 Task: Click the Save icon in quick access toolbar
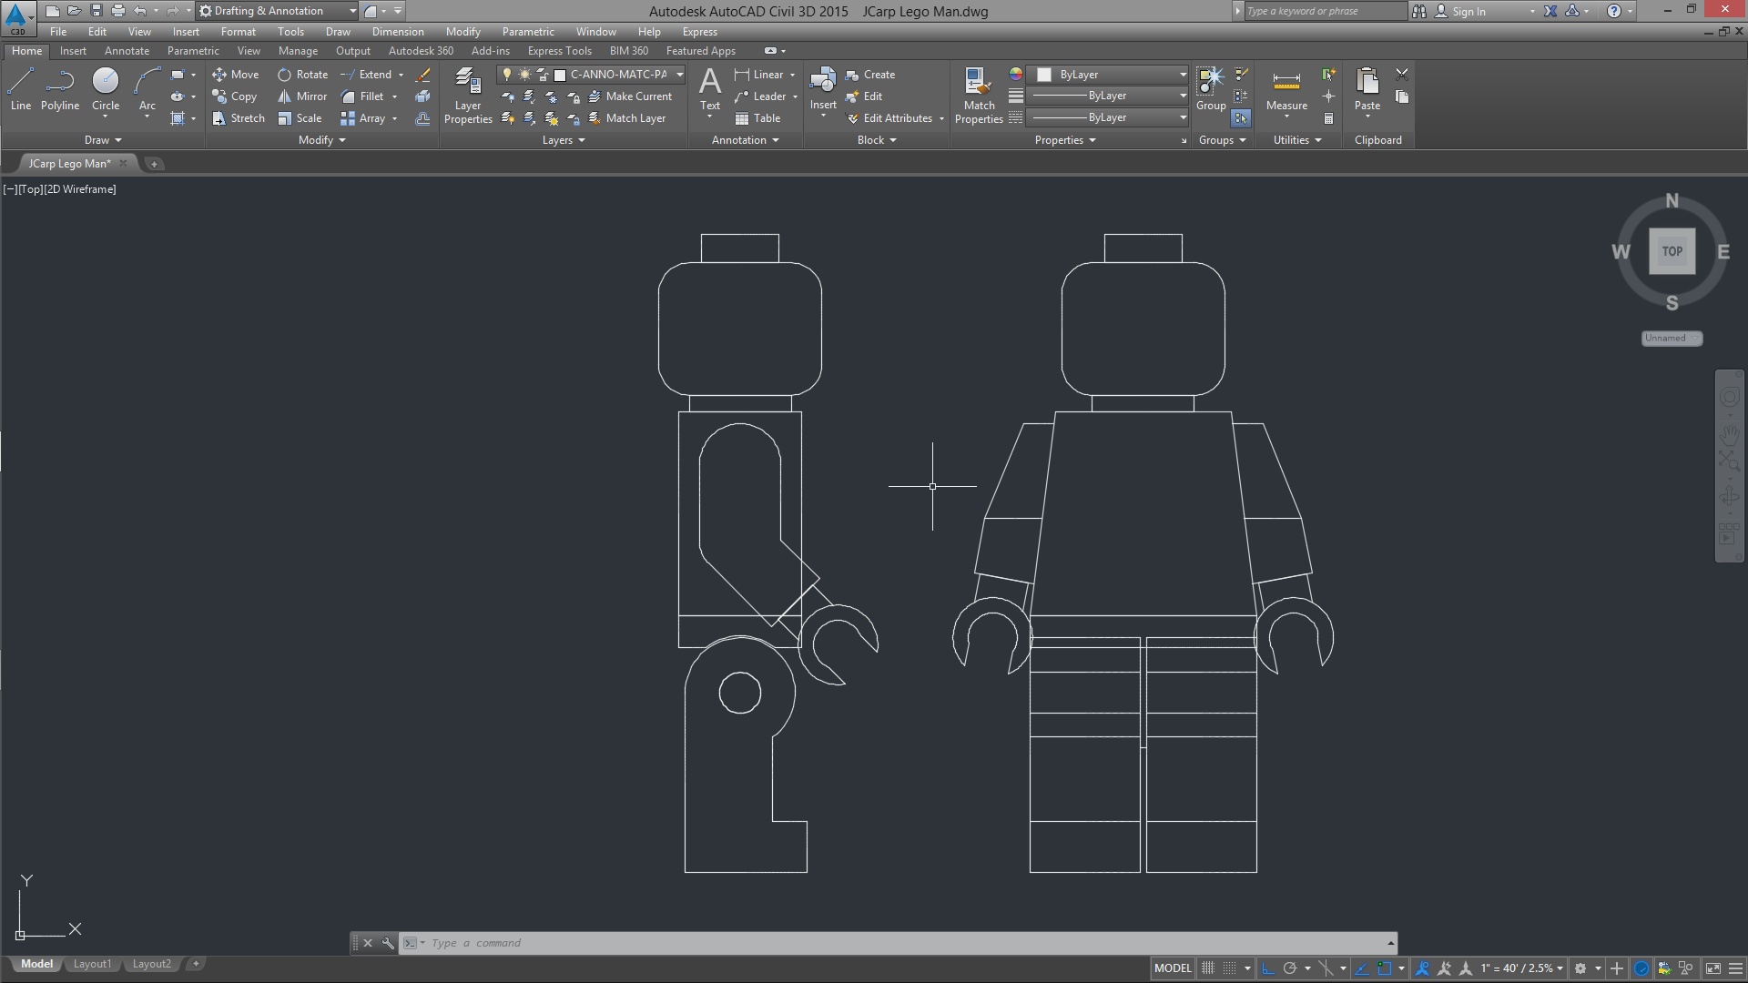tap(97, 11)
